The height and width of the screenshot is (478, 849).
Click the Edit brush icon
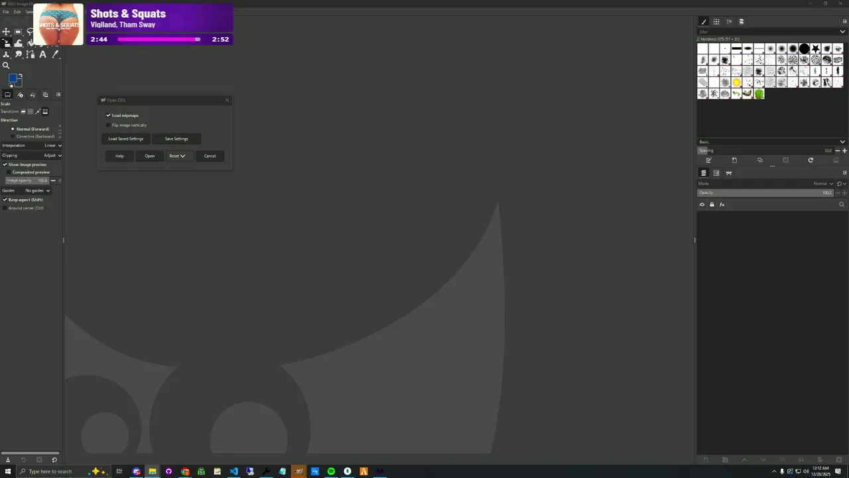click(x=708, y=160)
